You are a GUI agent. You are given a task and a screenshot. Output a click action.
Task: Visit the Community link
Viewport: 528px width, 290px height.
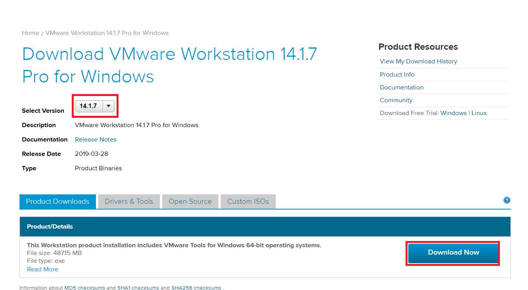pos(396,100)
